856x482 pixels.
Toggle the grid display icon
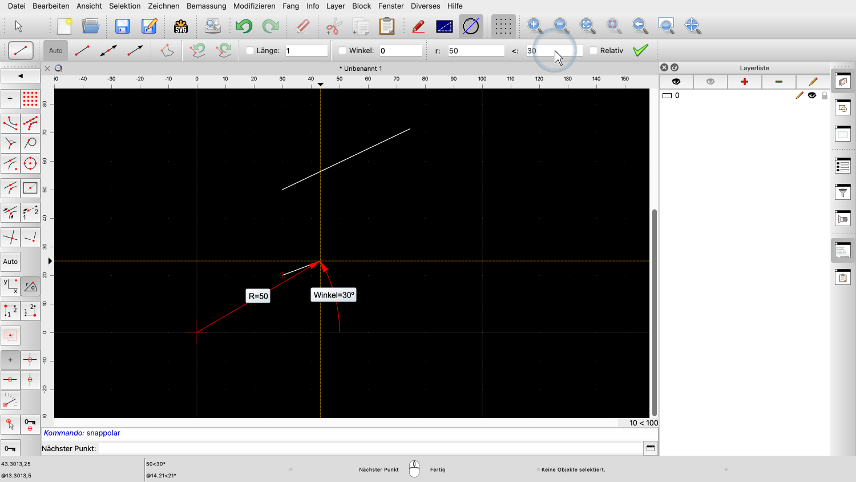tap(503, 26)
